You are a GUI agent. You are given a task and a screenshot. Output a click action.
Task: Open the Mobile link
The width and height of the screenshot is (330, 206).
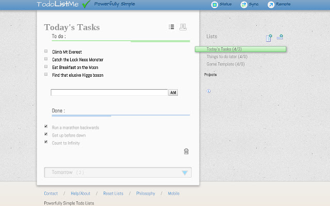(174, 194)
